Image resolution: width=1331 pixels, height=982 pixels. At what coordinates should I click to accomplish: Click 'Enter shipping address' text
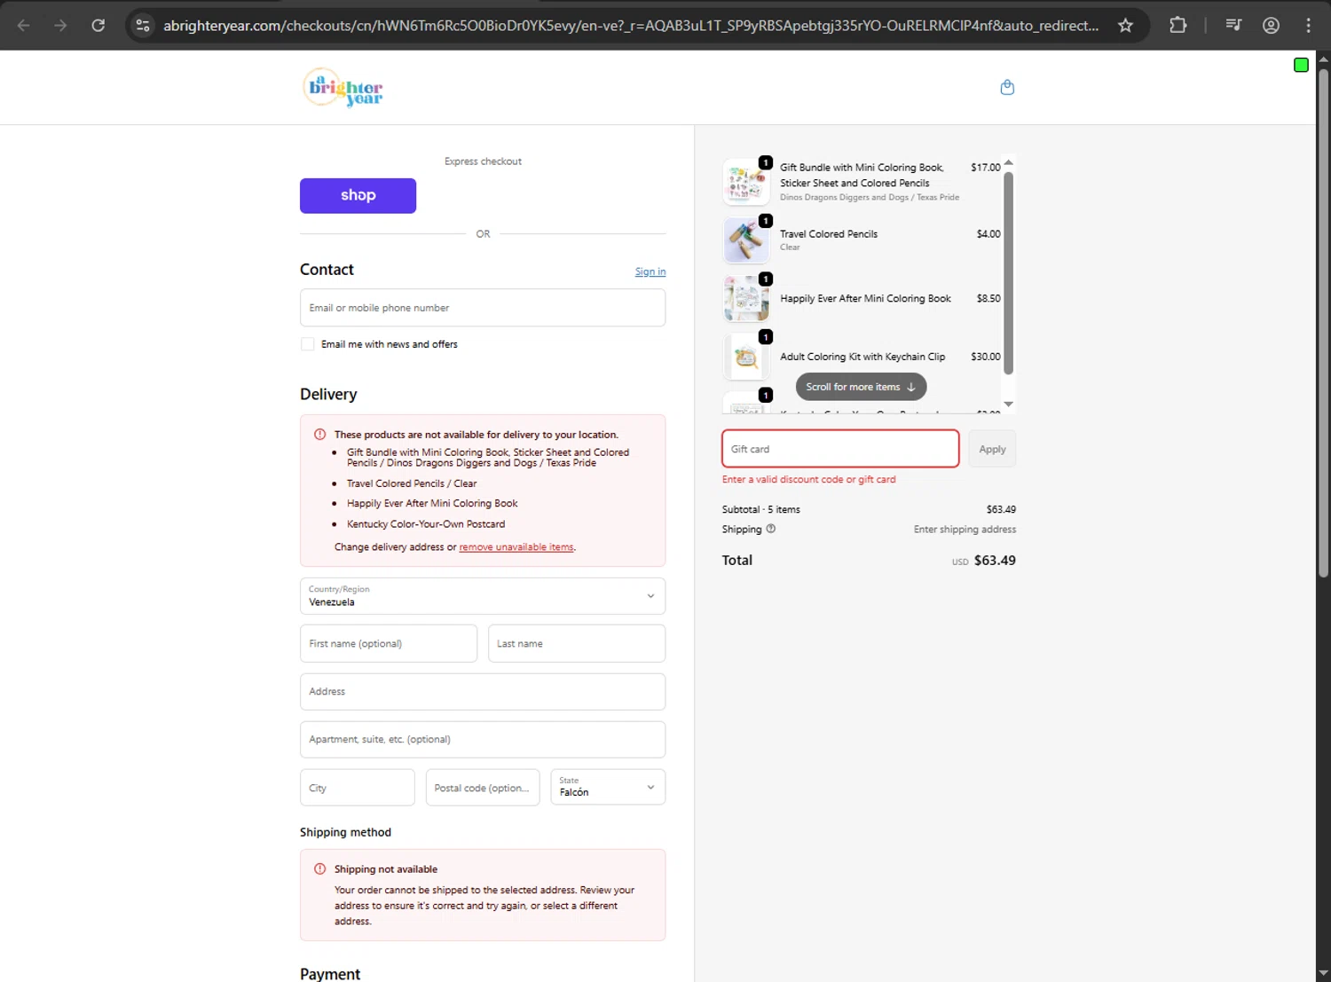pyautogui.click(x=965, y=530)
